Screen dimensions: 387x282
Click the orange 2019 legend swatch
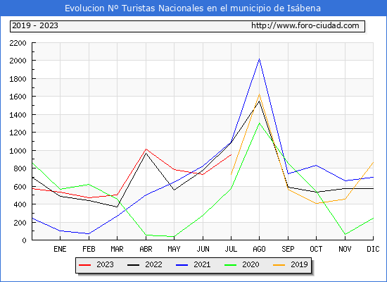click(x=279, y=265)
